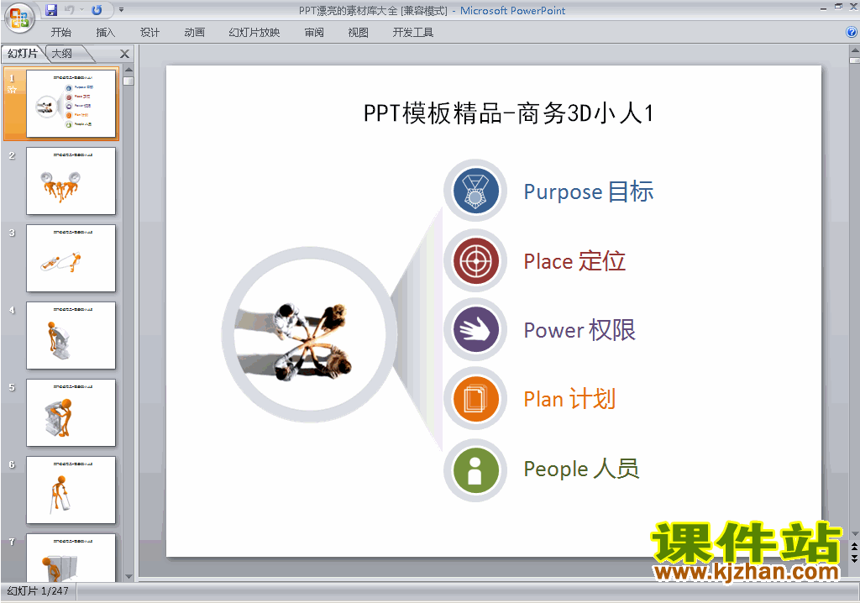Select slide 3 thumbnail

click(71, 258)
